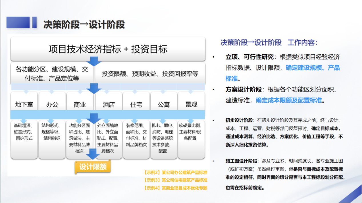The width and height of the screenshot is (362, 203).
Task: Click the 施工图设计阶段 bullet heading
Action: [x=241, y=161]
